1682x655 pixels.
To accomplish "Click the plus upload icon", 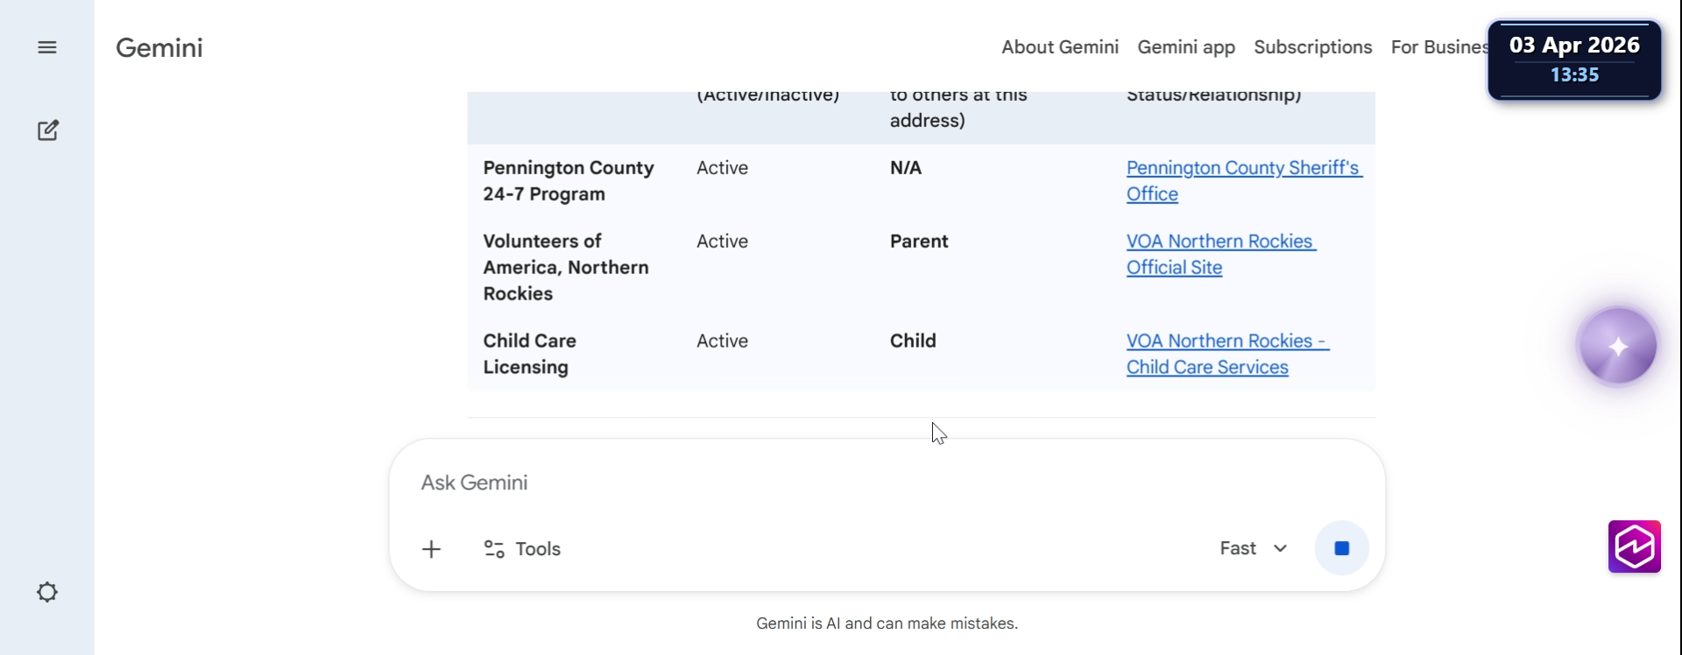I will tap(431, 549).
